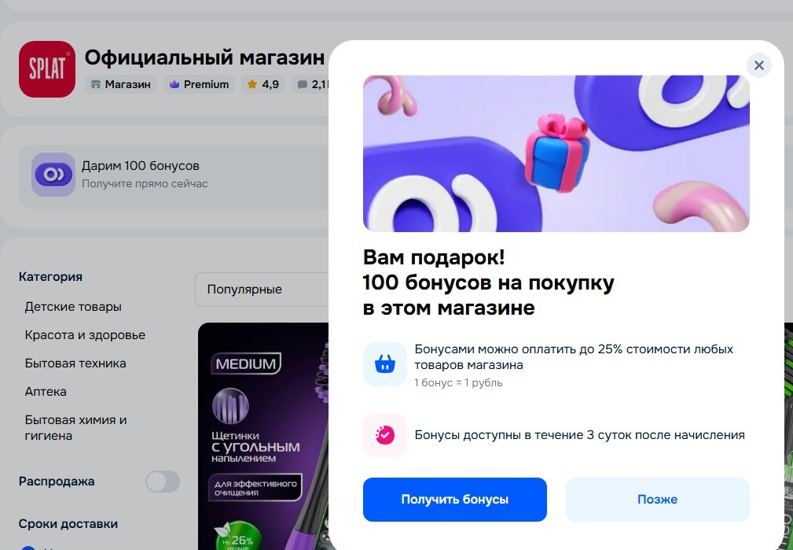Select the Красота и здоровье category
The image size is (793, 550).
pos(85,335)
